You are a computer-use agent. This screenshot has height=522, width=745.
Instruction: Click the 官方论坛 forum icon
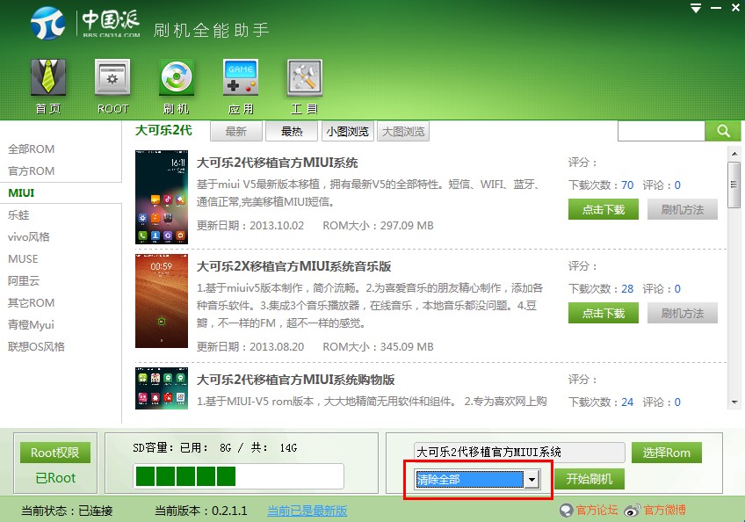(x=566, y=510)
